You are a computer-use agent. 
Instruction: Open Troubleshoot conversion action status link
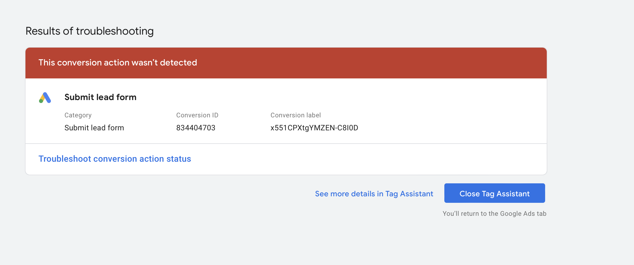[115, 159]
